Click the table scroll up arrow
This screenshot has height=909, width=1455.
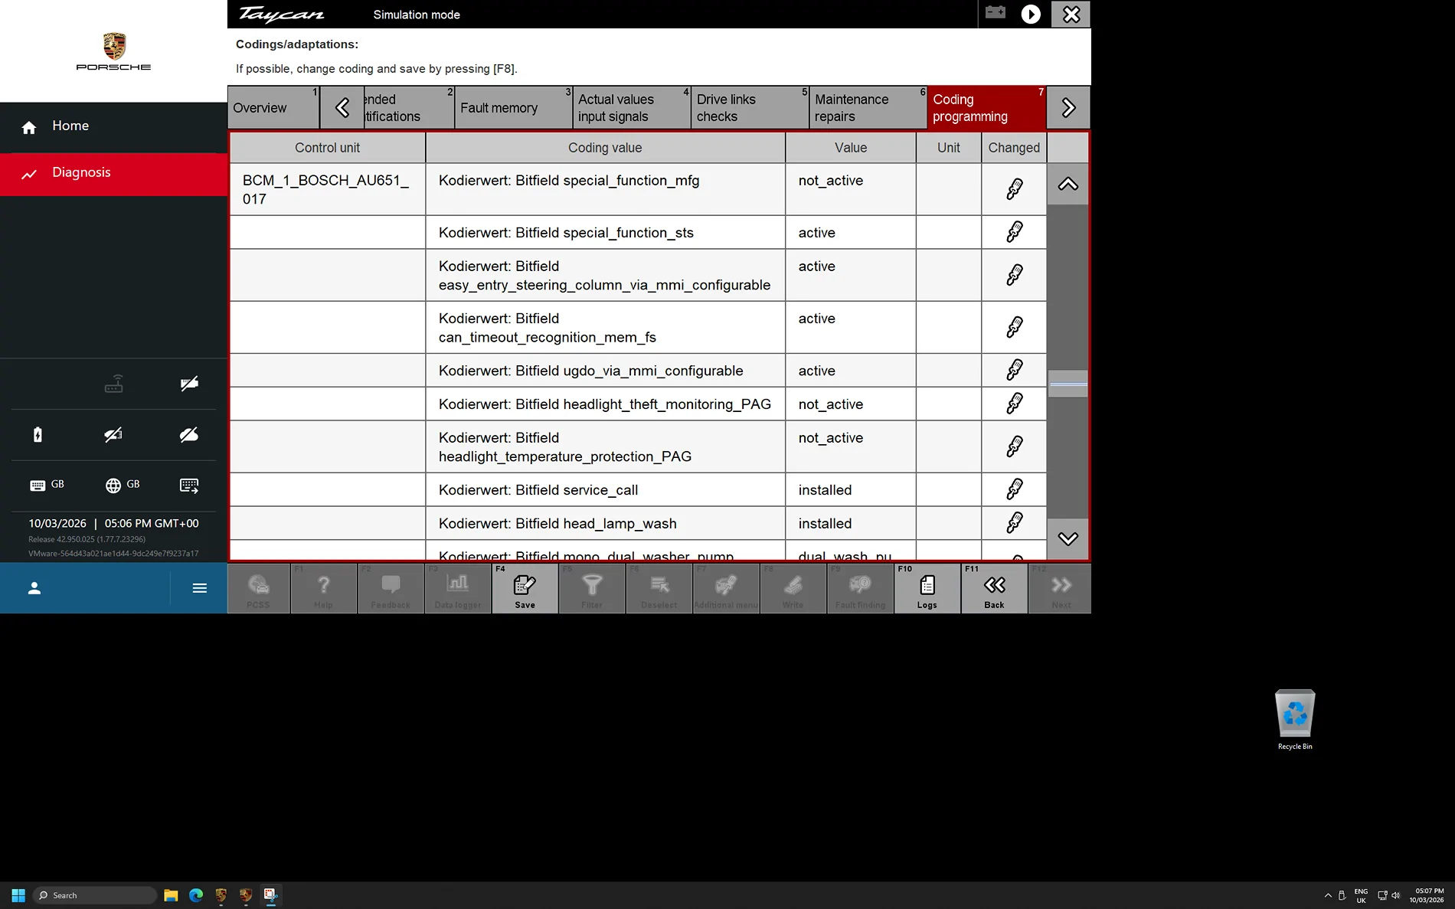coord(1068,184)
